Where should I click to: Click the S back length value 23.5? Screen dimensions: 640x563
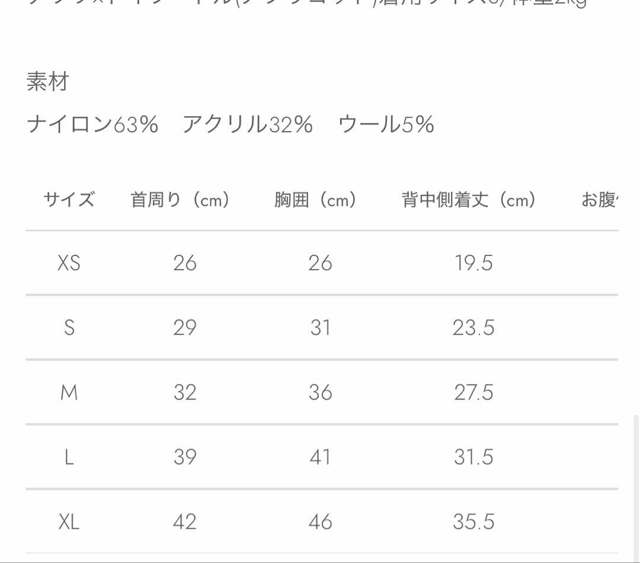coord(473,327)
